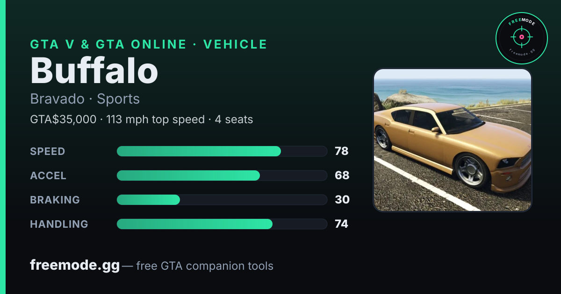The image size is (561, 294).
Task: Click the SPEED label
Action: click(48, 151)
